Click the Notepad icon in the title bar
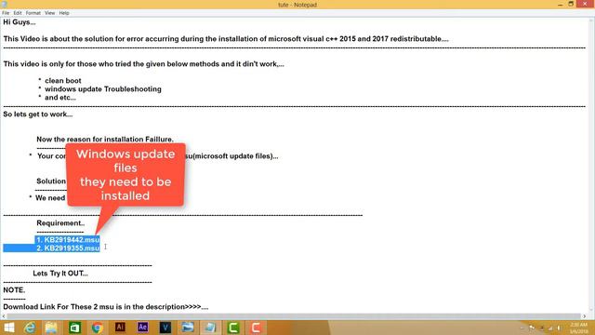Screen dimensions: 595x335 4,4
